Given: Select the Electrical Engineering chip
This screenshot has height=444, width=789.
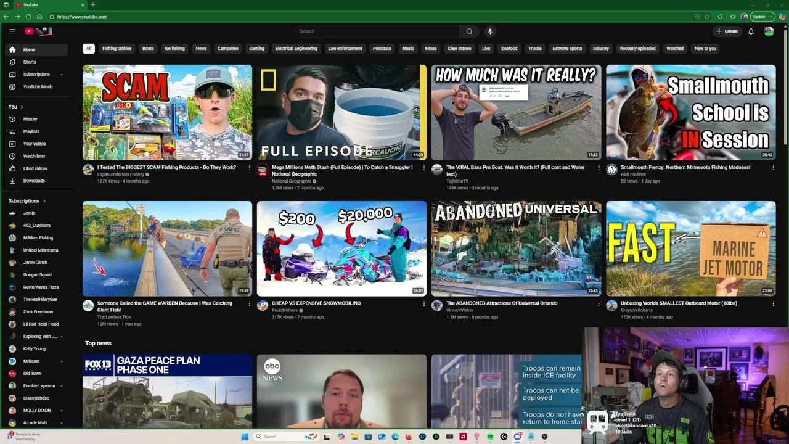Looking at the screenshot, I should (x=296, y=49).
